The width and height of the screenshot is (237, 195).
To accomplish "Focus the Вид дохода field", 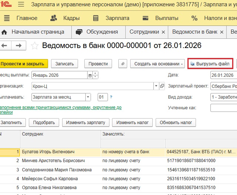I will pos(224,97).
